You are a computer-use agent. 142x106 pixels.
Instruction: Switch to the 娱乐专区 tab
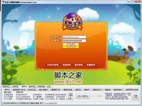32,87
